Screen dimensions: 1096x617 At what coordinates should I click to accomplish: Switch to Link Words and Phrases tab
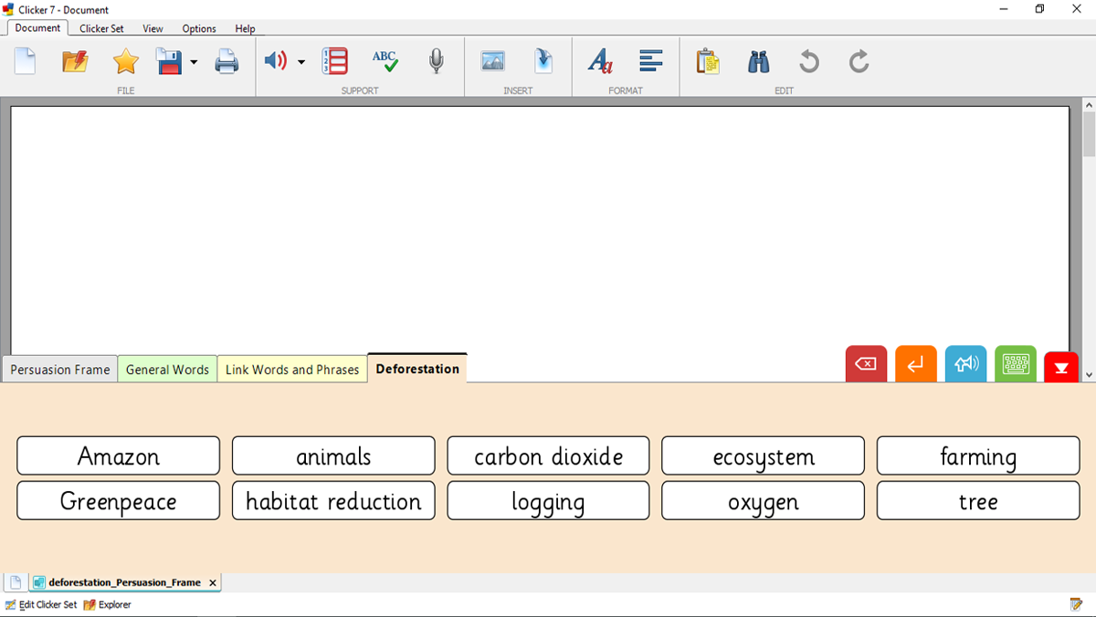[292, 370]
